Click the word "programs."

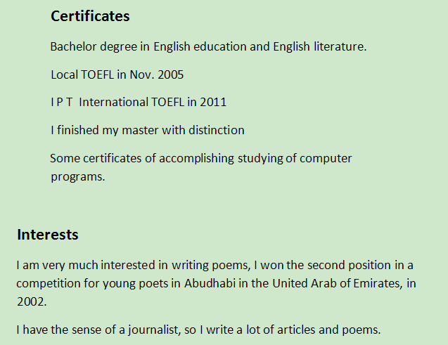pos(77,176)
